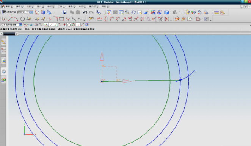Open the 视图 (View) menu
This screenshot has width=251, height=146.
tap(30, 6)
